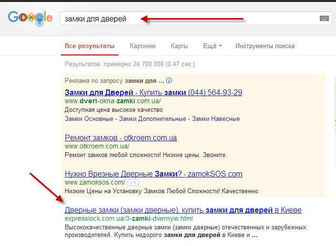Focus the search field with замки для дверей
This screenshot has width=336, height=246.
(196, 19)
